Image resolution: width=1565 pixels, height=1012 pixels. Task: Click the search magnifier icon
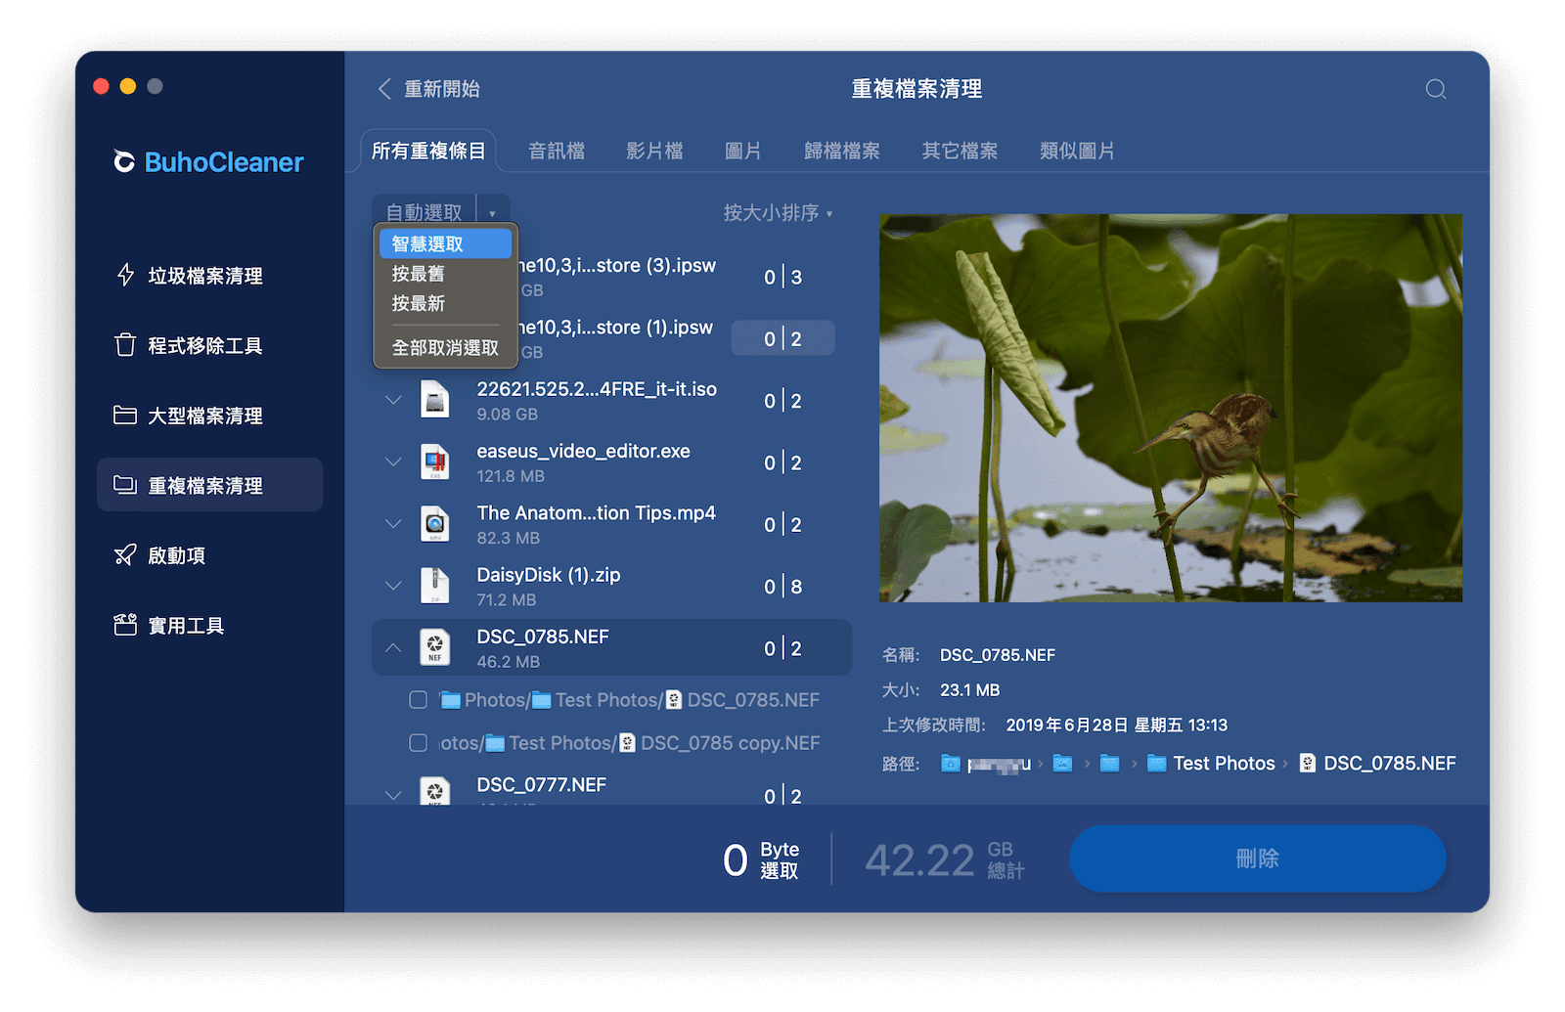pos(1435,89)
